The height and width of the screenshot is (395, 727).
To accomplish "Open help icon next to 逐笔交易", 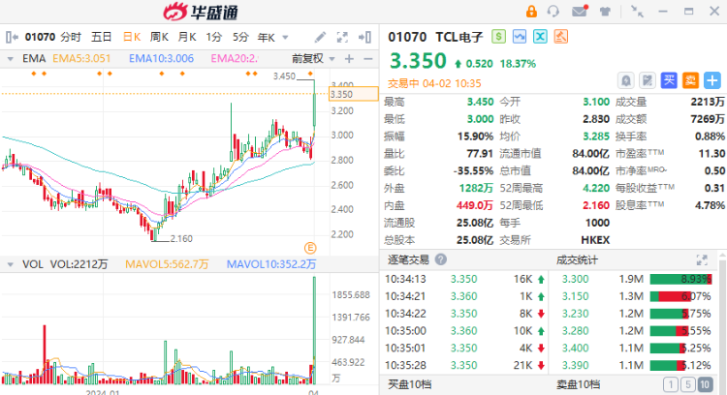I will tap(441, 259).
